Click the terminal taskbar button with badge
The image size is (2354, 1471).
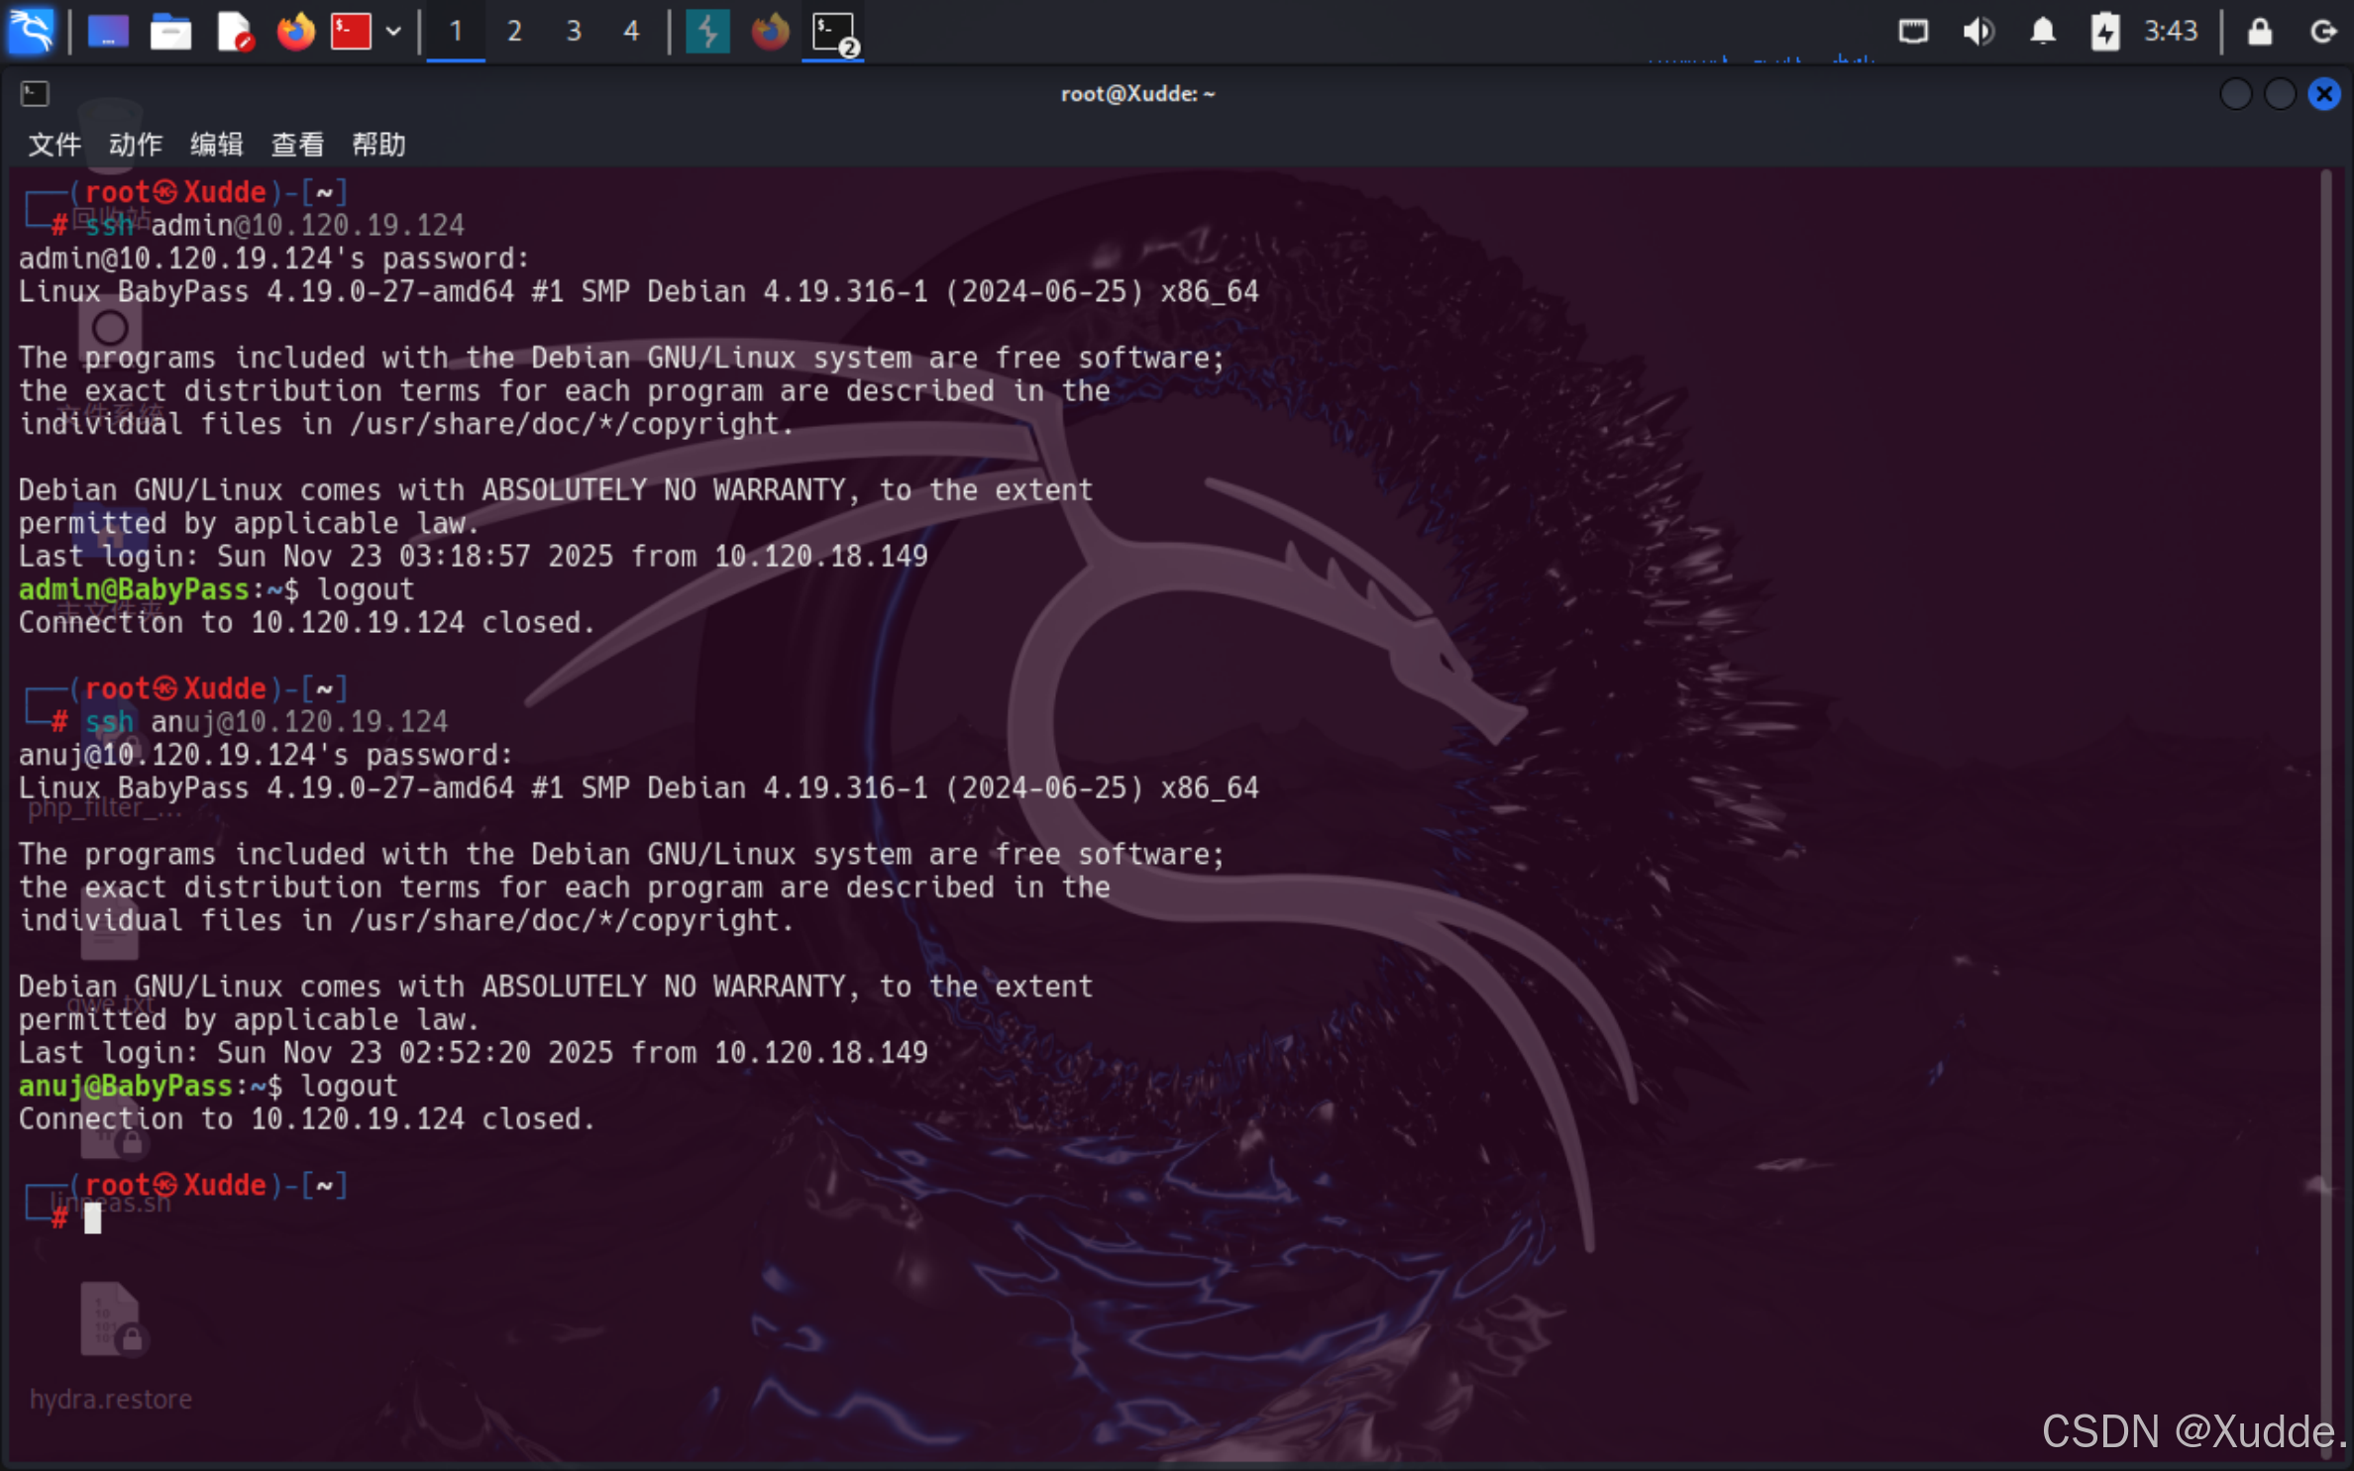coord(833,33)
